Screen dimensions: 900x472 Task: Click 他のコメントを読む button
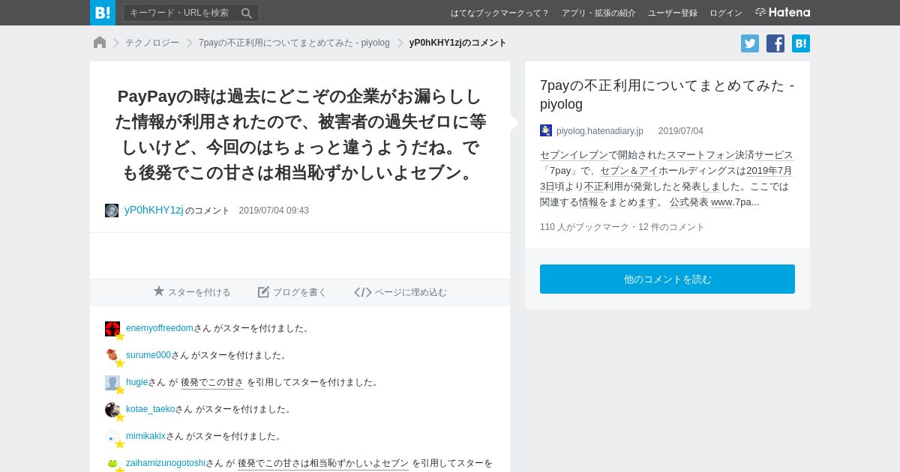point(667,279)
